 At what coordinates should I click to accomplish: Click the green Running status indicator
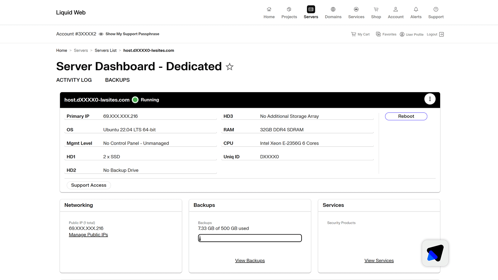pyautogui.click(x=135, y=100)
